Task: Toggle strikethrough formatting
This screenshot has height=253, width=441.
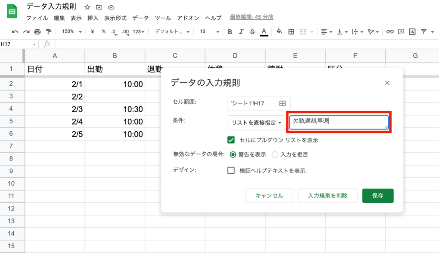Action: [x=252, y=31]
